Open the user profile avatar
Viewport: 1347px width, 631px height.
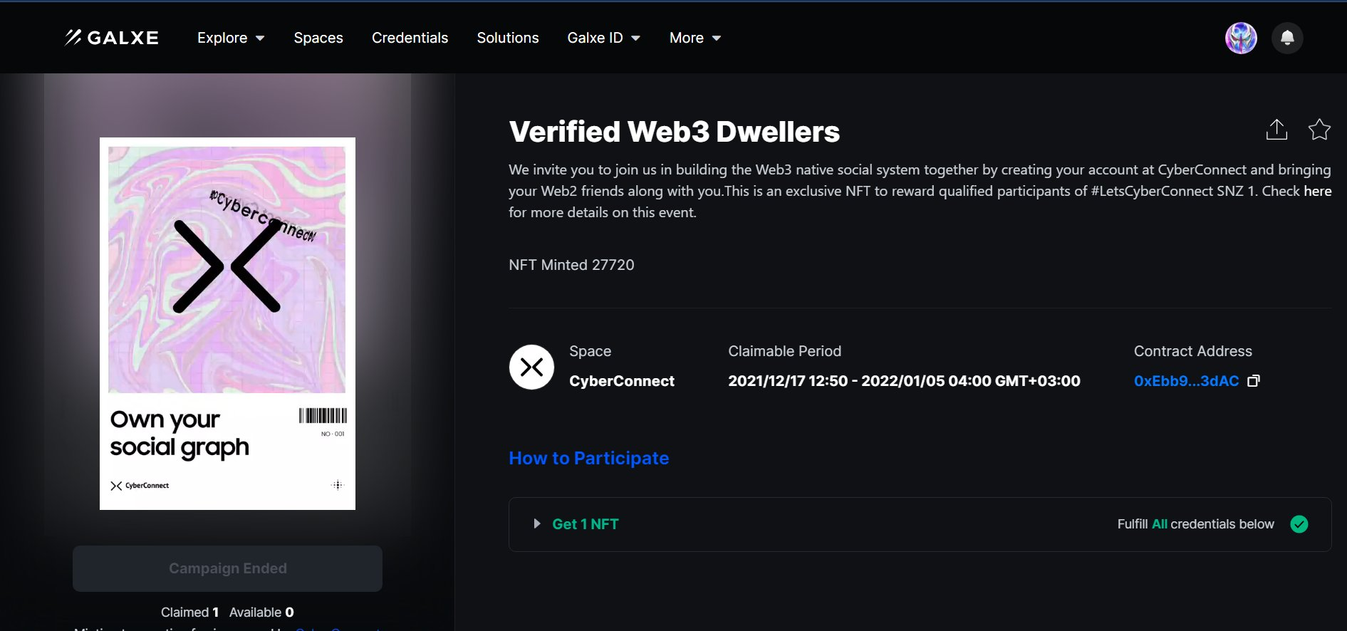pyautogui.click(x=1241, y=38)
